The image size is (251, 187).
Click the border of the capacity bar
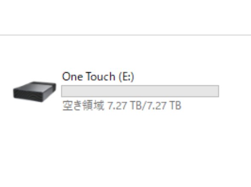140,85
